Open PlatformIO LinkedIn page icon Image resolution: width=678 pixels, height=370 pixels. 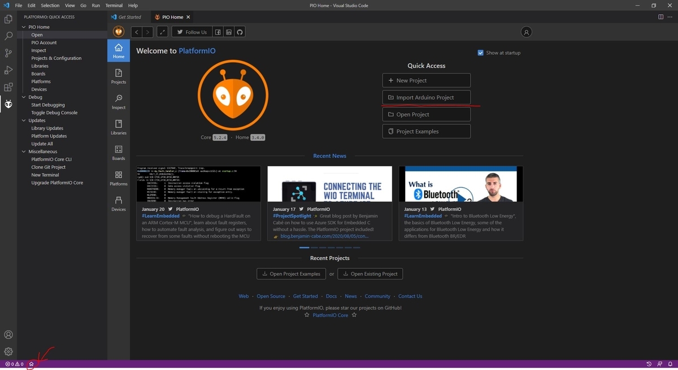click(x=229, y=32)
